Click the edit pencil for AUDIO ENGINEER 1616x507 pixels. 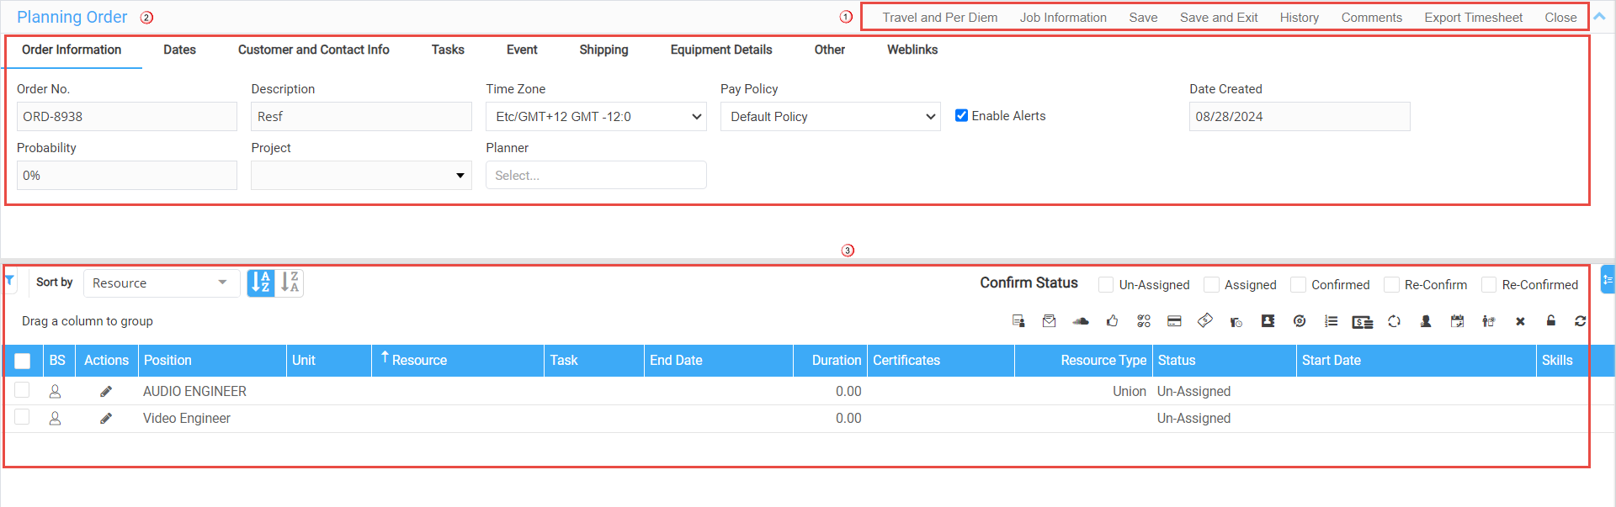pos(106,392)
